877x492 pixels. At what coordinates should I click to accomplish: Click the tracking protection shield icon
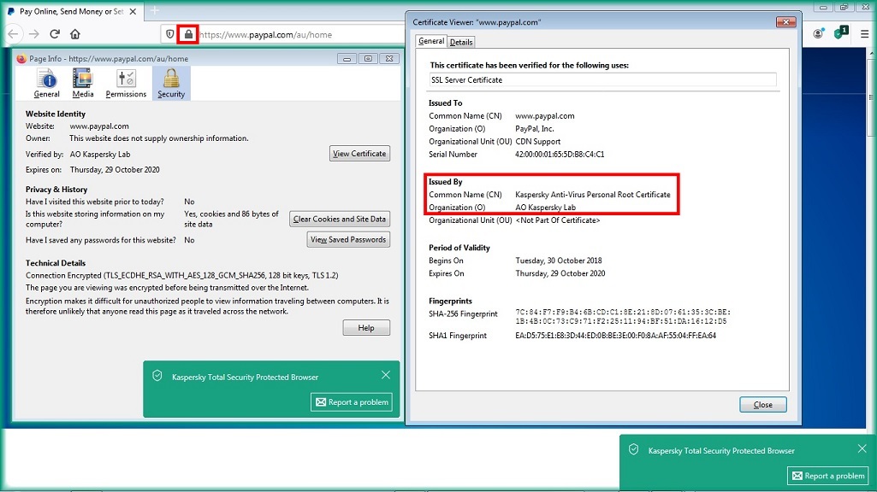(x=169, y=34)
